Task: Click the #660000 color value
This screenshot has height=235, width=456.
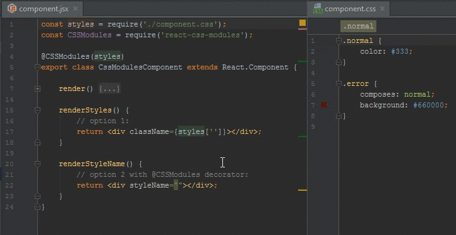Action: 429,105
